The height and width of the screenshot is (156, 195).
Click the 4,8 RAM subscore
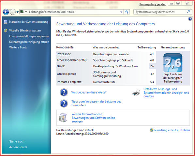[152, 60]
